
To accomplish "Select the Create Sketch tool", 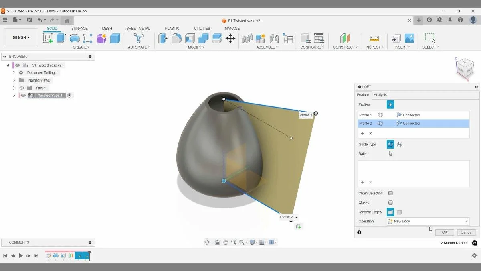I will [x=48, y=38].
